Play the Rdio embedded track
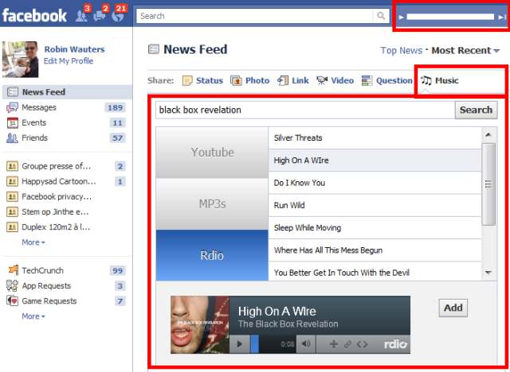Screen dimensions: 510x372 click(x=240, y=344)
